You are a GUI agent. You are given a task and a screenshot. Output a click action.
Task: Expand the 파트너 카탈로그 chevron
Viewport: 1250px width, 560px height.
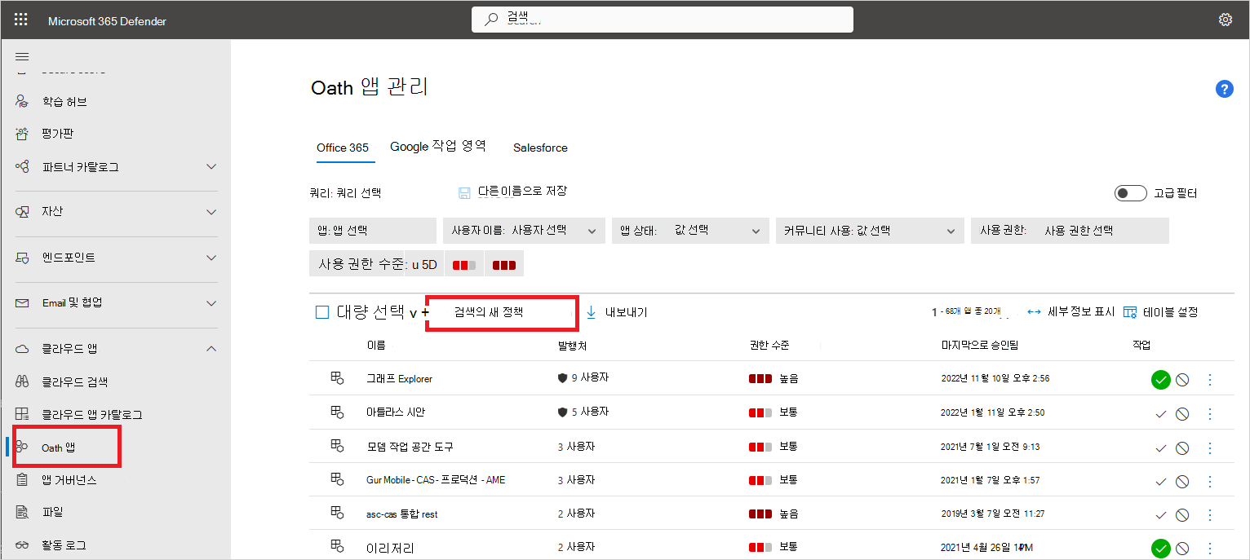click(211, 166)
